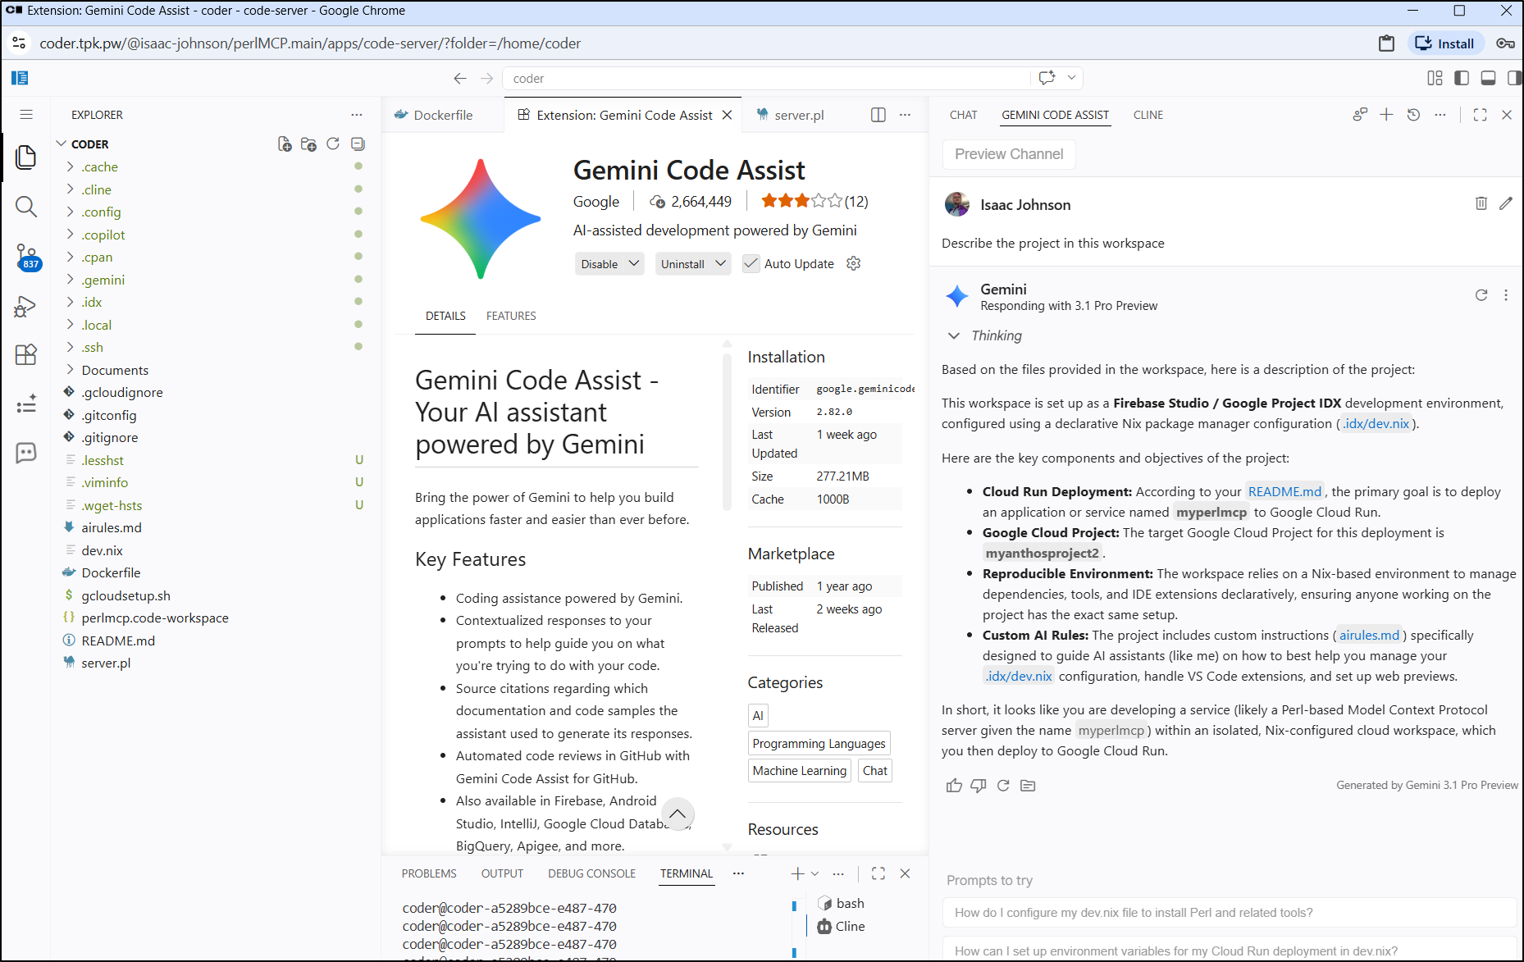Viewport: 1524px width, 962px height.
Task: Create a new file in CODER explorer
Action: coord(285,144)
